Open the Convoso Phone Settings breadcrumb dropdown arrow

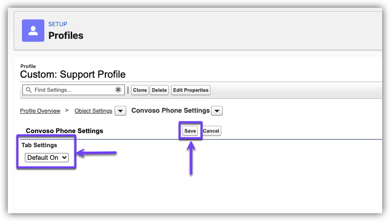click(x=218, y=111)
